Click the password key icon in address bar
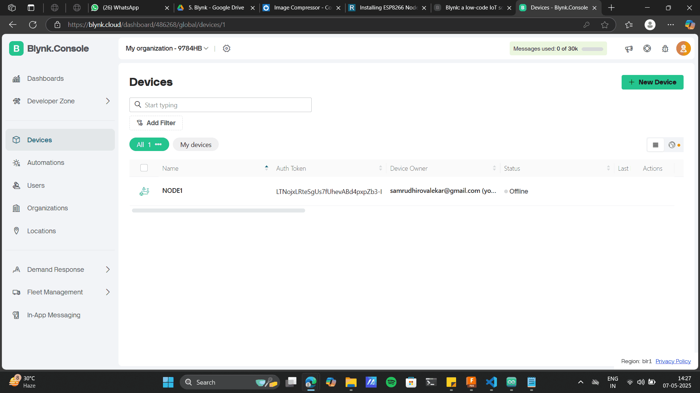Screen dimensions: 700x393 (x=587, y=25)
